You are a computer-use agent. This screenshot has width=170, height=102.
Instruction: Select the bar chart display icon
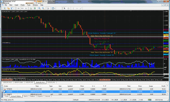(x=31, y=8)
